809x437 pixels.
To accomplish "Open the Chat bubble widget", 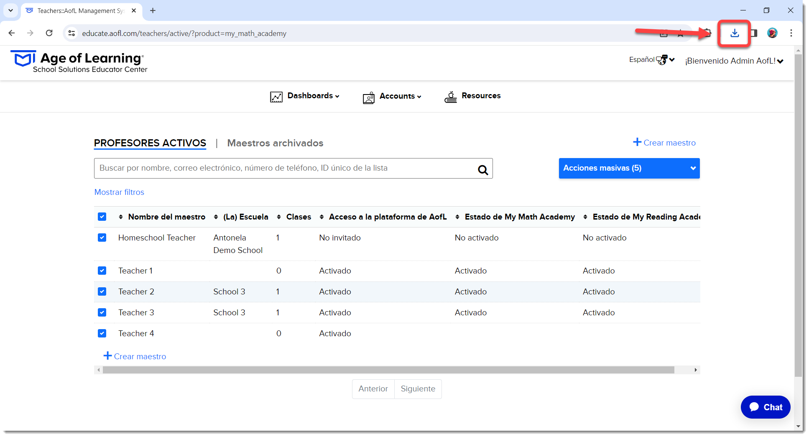I will tap(765, 407).
